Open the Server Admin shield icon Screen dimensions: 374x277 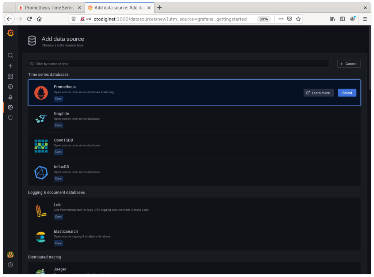(10, 118)
